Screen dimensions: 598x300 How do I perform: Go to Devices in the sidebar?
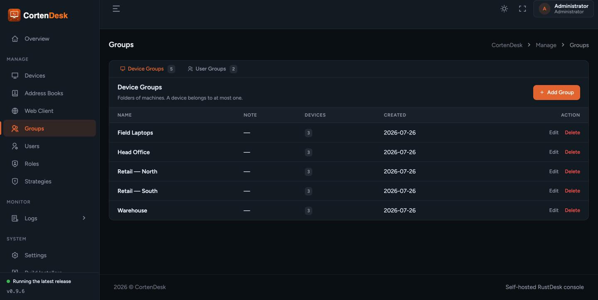coord(49,76)
